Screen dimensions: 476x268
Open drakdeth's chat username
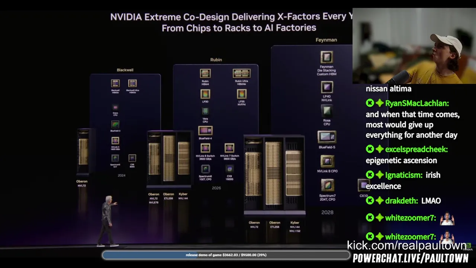click(402, 201)
